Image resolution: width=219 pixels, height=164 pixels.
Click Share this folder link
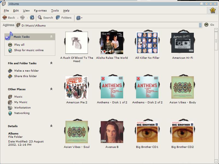[25, 76]
